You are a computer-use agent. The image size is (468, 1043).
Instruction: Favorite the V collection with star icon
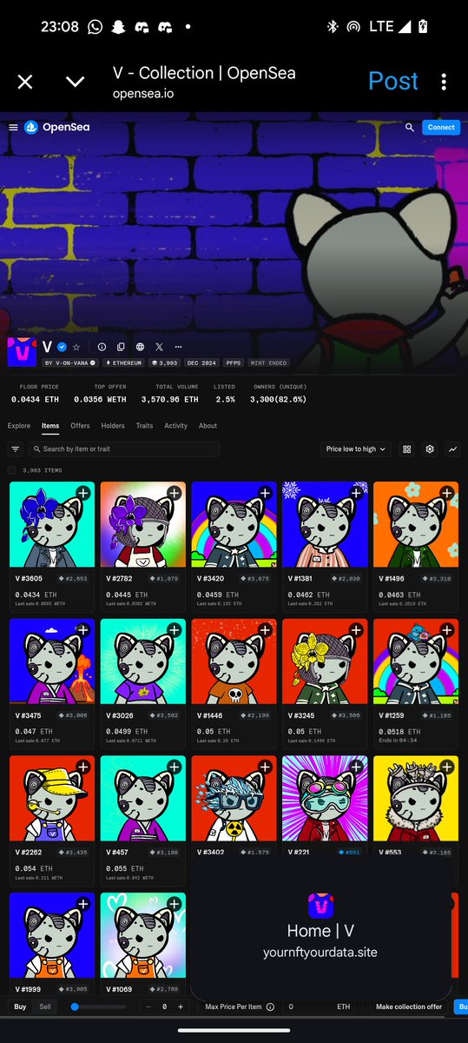pyautogui.click(x=76, y=347)
